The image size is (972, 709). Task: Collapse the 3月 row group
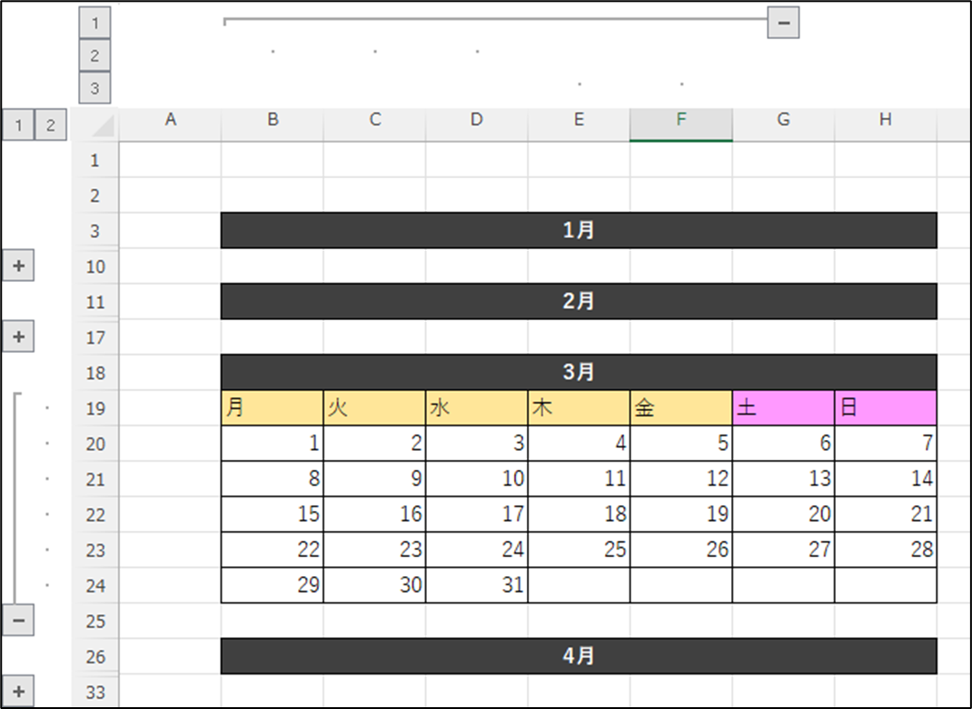point(18,621)
